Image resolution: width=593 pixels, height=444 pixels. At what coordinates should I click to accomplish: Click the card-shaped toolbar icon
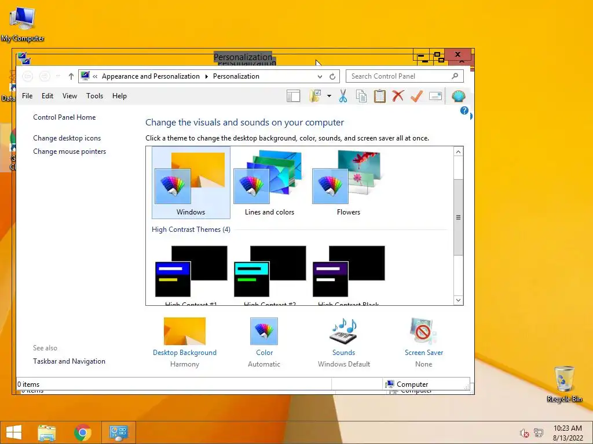point(435,96)
